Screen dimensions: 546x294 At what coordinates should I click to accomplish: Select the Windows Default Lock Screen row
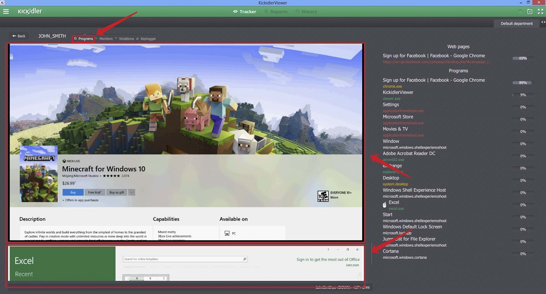coord(458,229)
